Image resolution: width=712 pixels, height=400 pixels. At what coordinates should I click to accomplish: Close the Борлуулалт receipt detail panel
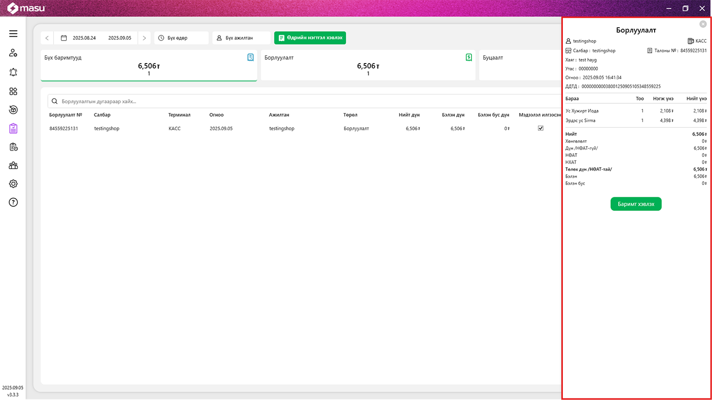[703, 24]
